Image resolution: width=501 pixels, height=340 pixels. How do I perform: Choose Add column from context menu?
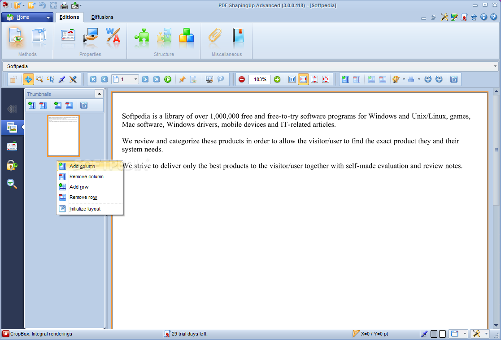[90, 166]
